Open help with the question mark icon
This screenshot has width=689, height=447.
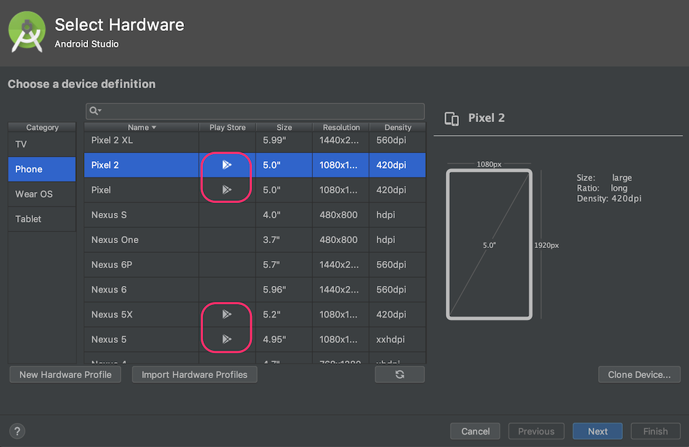coord(17,431)
